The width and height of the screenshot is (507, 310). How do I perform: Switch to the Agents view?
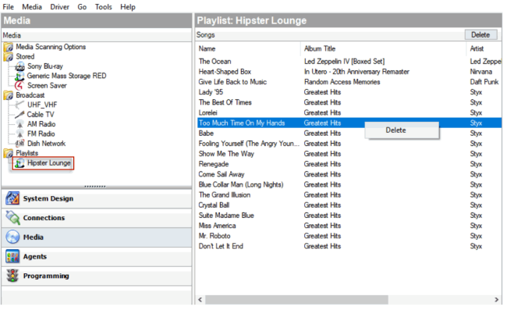(97, 257)
